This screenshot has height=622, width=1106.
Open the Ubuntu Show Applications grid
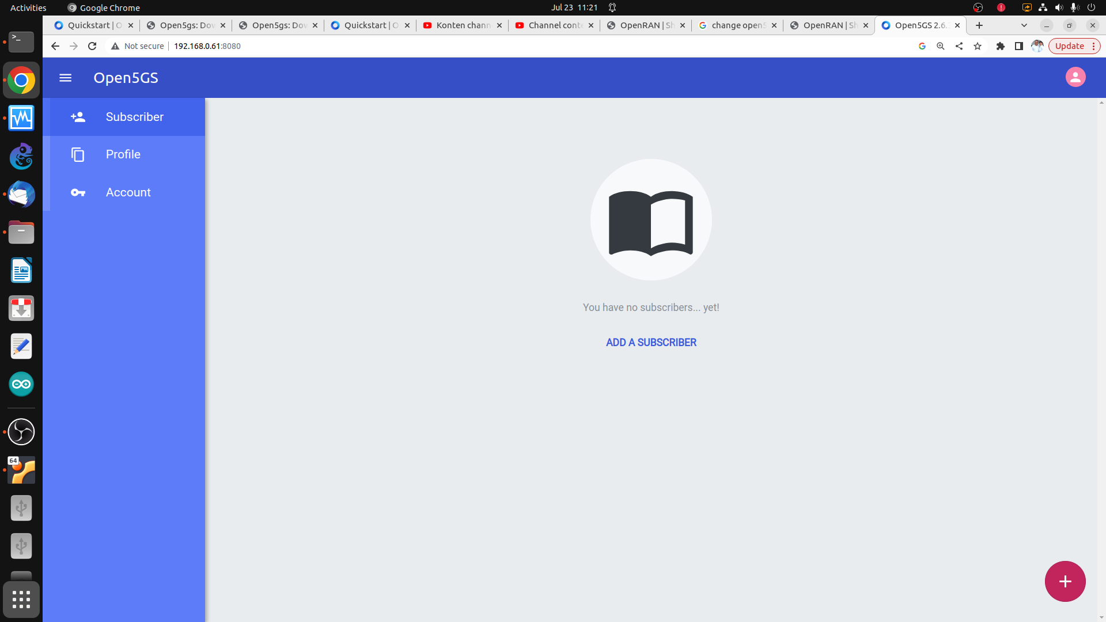pos(21,600)
